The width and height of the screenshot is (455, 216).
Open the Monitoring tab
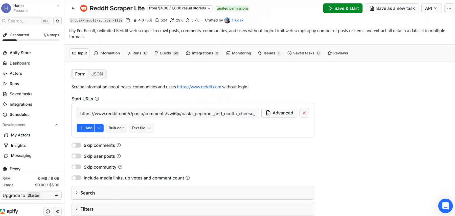239,53
